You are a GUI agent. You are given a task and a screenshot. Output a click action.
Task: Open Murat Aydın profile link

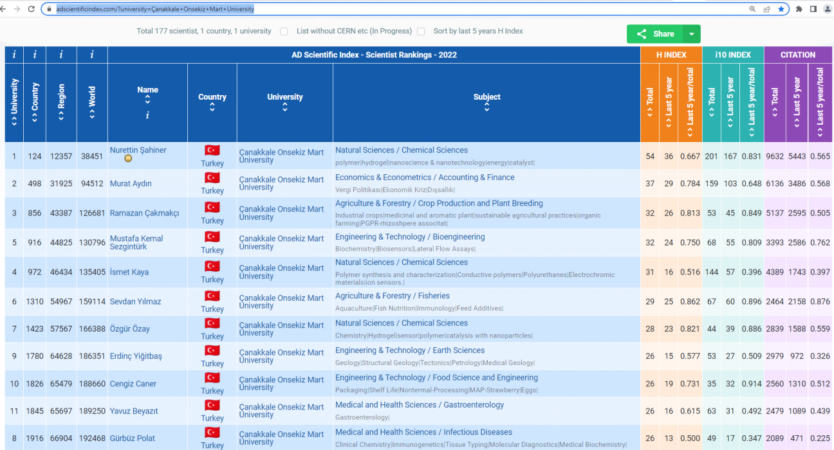tap(131, 184)
